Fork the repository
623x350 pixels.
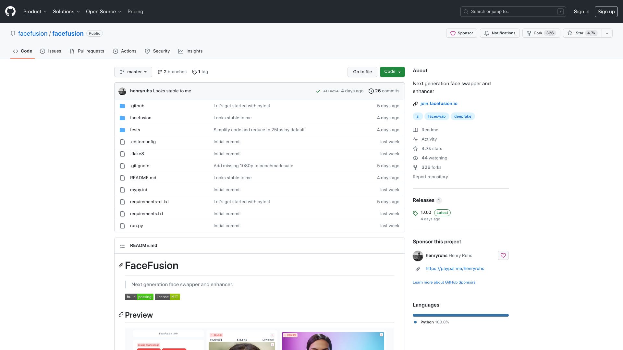(541, 33)
